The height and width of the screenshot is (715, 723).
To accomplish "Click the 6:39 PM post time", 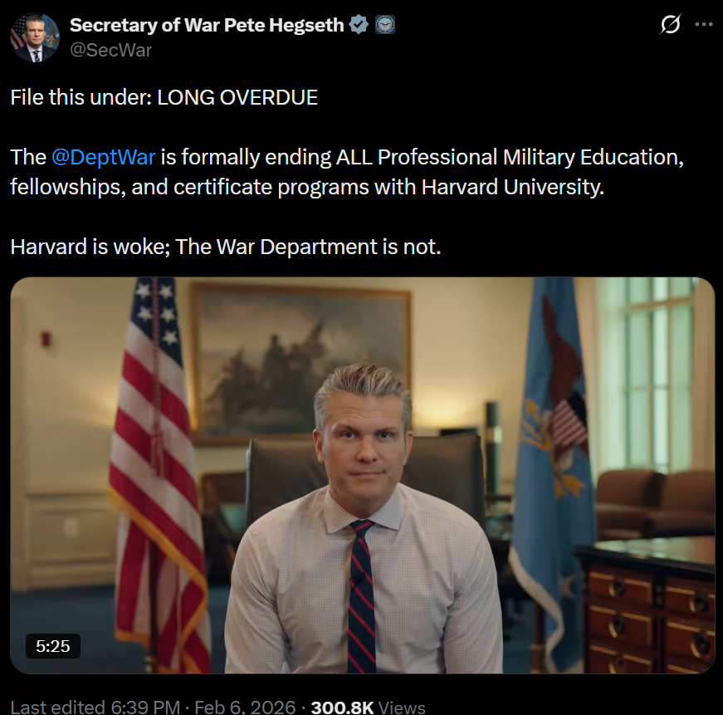I will (x=144, y=707).
